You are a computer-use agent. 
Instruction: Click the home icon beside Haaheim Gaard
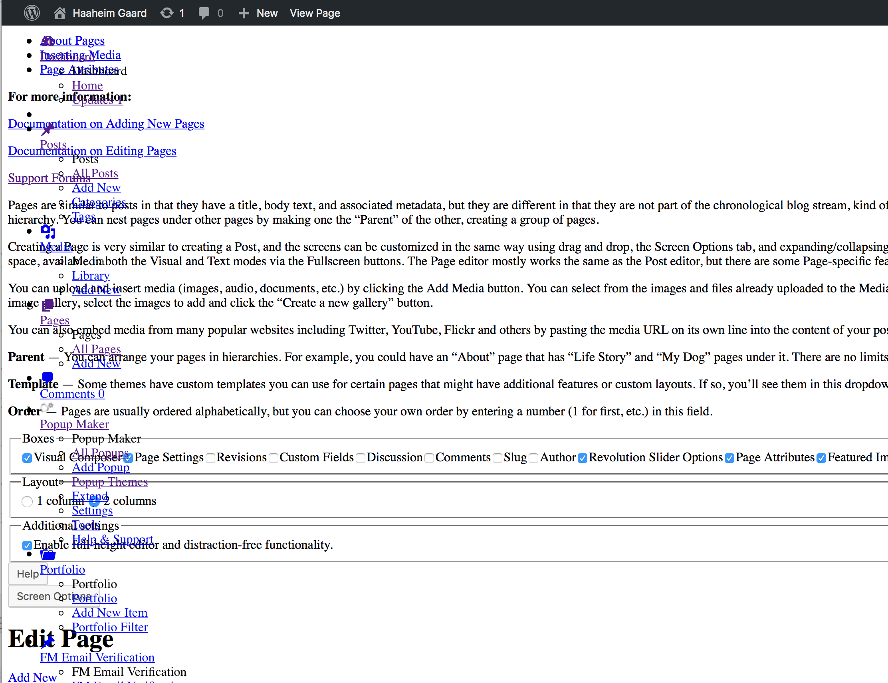[x=60, y=13]
